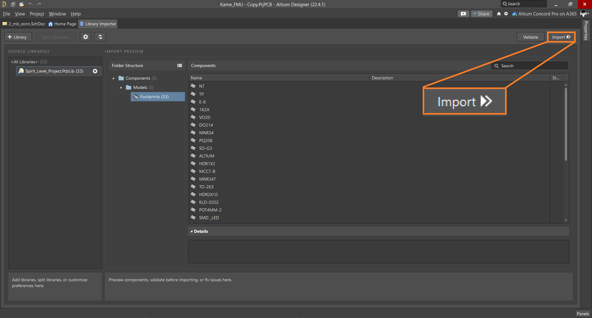Switch to the Home Page tab
The image size is (592, 318).
[x=62, y=24]
